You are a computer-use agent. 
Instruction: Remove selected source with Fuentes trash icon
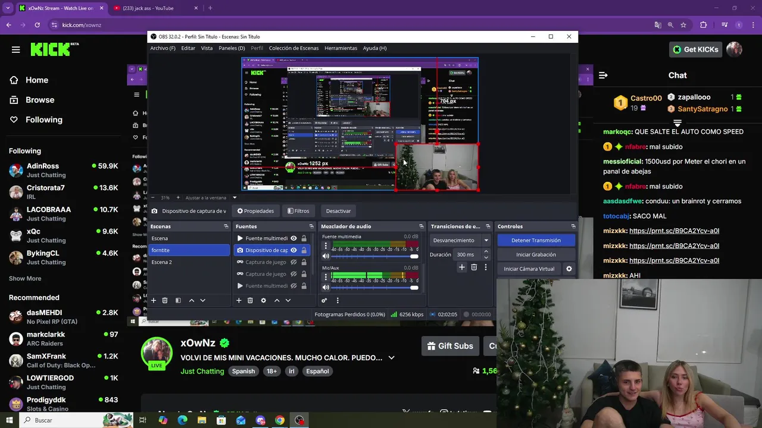point(250,301)
